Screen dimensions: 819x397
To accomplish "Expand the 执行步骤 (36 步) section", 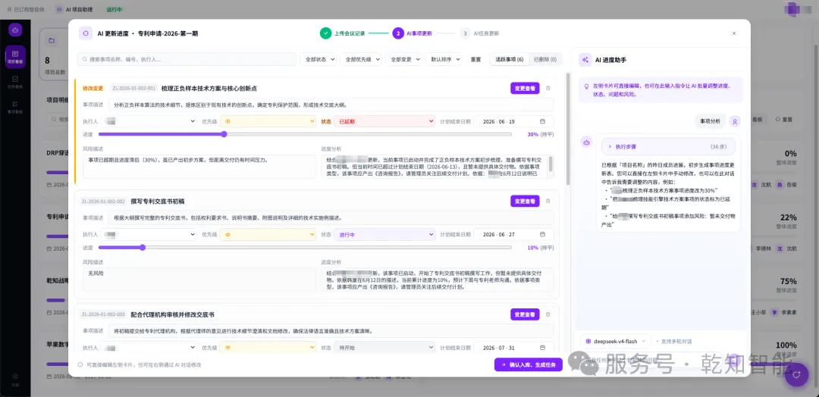I will 669,147.
